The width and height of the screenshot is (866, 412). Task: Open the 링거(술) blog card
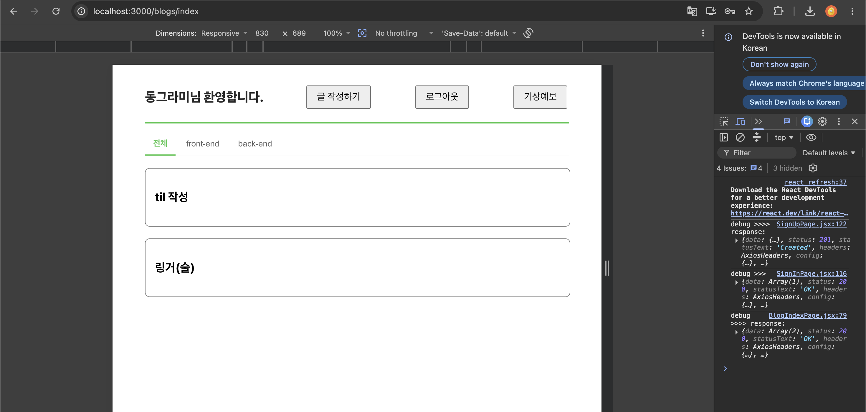click(x=357, y=268)
